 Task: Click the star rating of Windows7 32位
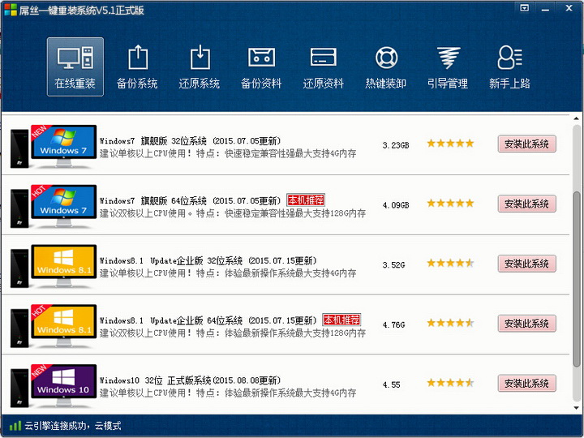tap(450, 144)
